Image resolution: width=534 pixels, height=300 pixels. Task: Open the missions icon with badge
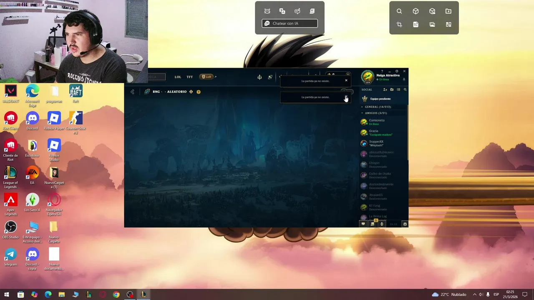[x=373, y=224]
